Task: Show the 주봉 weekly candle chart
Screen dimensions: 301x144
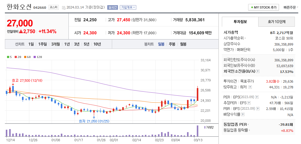Action: (x=172, y=44)
